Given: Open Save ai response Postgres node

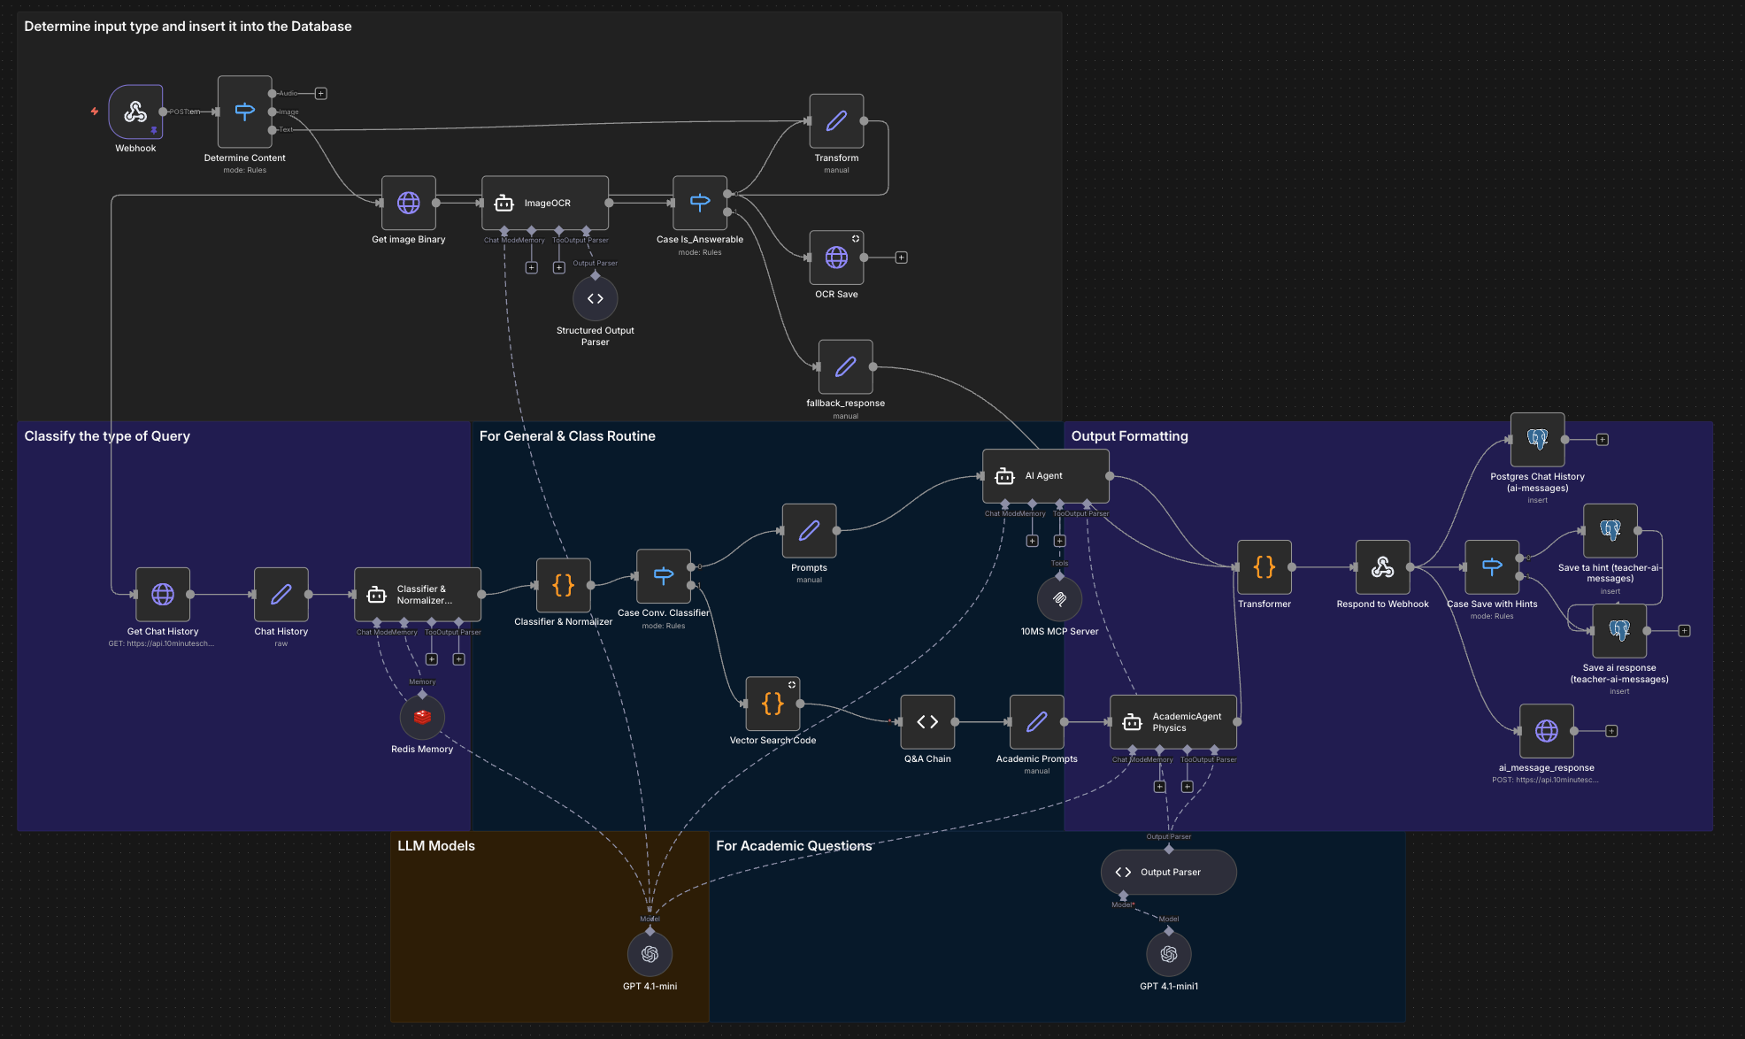Looking at the screenshot, I should coord(1619,631).
